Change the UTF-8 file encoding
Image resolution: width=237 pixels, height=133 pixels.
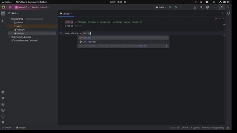click(185, 127)
